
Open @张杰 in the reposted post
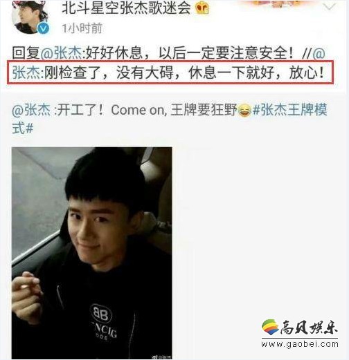click(x=31, y=110)
